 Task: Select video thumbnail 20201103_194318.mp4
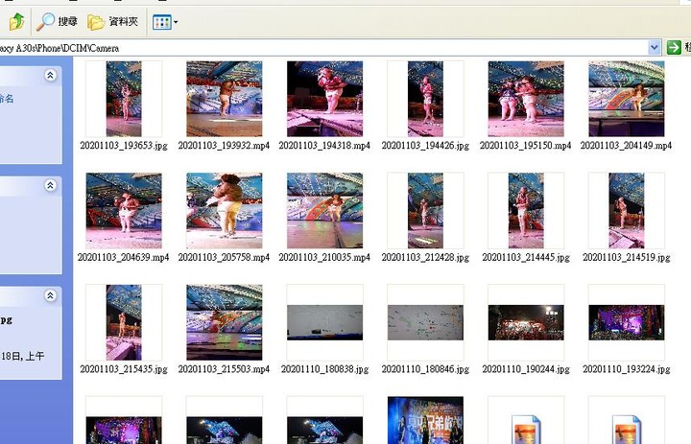[324, 99]
